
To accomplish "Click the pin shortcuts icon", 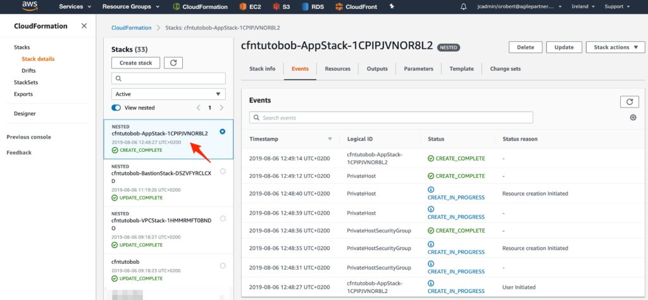I will click(392, 6).
